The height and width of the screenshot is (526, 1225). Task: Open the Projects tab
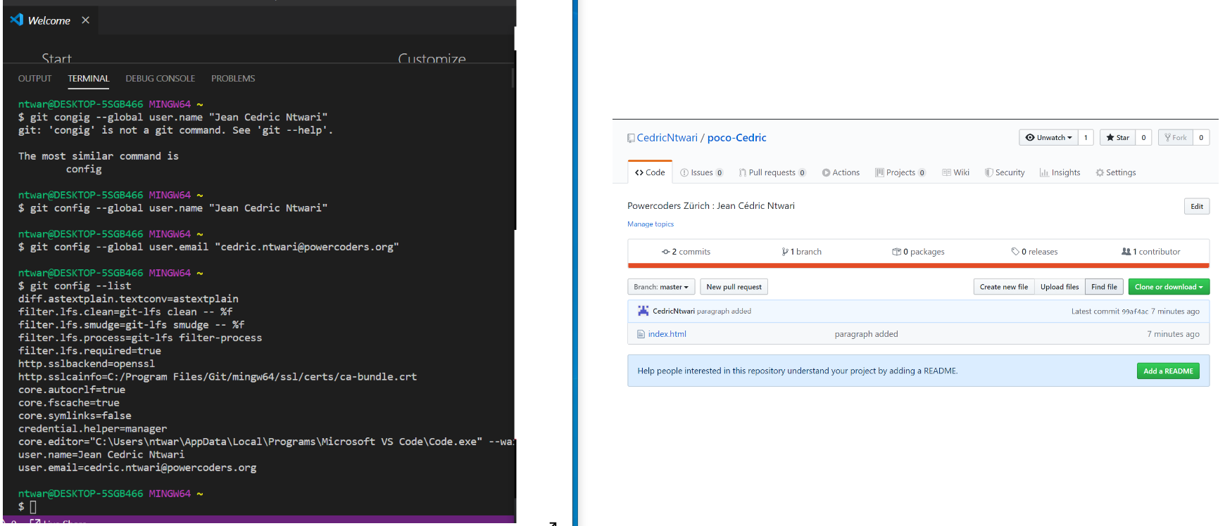click(x=900, y=172)
